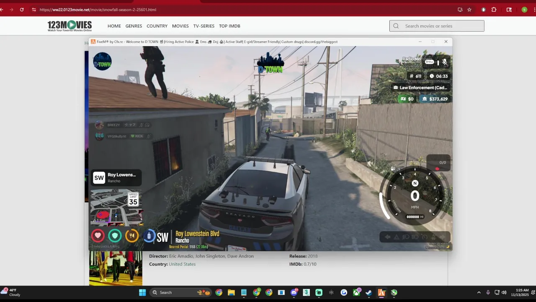The image size is (536, 302).
Task: Click the movie poster thumbnail below game window
Action: pos(116,268)
